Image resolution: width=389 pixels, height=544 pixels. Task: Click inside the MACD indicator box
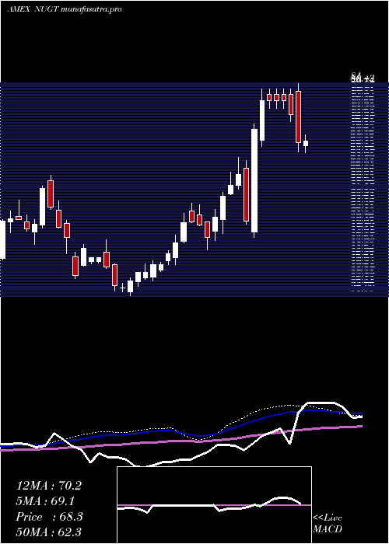coord(214,505)
